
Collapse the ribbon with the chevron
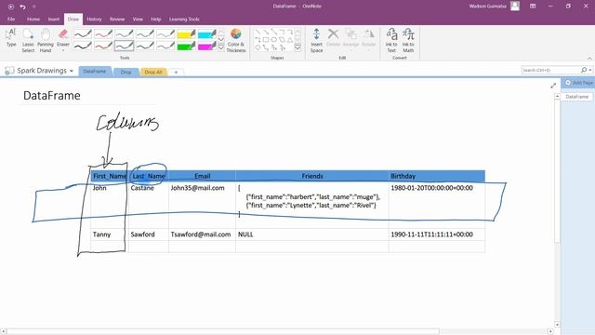coord(589,58)
